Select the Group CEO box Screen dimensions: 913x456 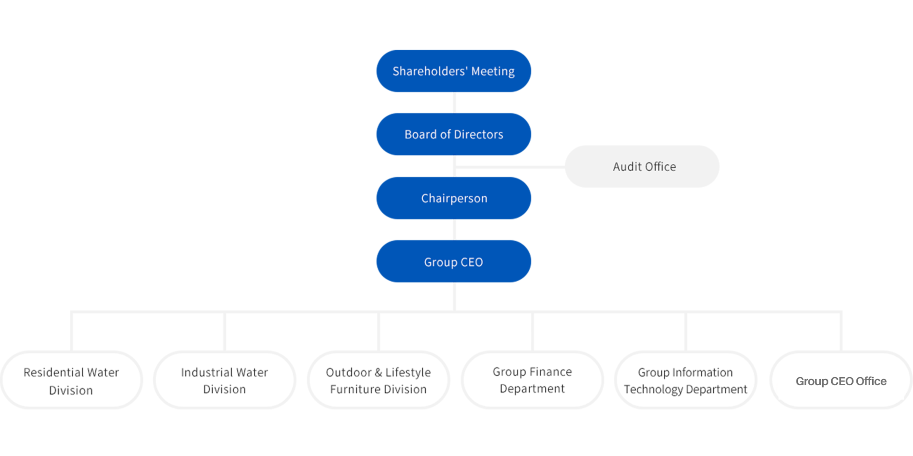(x=453, y=262)
